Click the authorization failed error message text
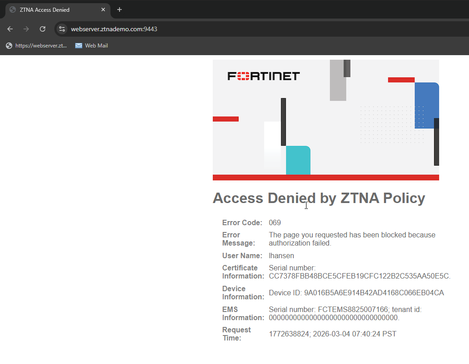 click(352, 239)
